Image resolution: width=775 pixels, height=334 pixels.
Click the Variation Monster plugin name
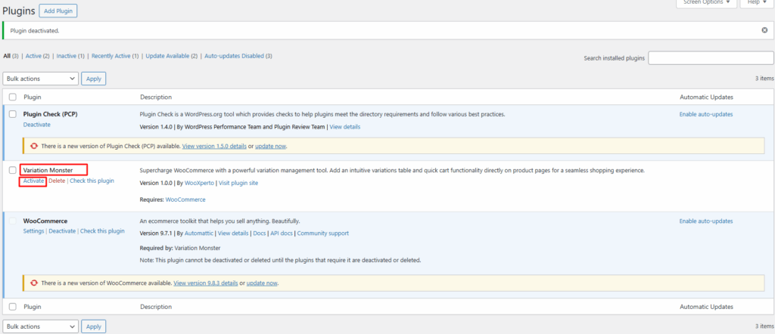pyautogui.click(x=48, y=170)
